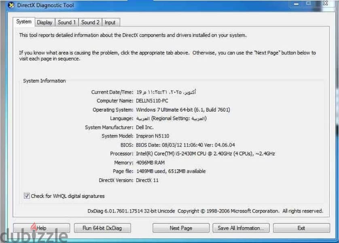The image size is (339, 243).
Task: Click the page file 1489MB used value
Action: pyautogui.click(x=171, y=171)
